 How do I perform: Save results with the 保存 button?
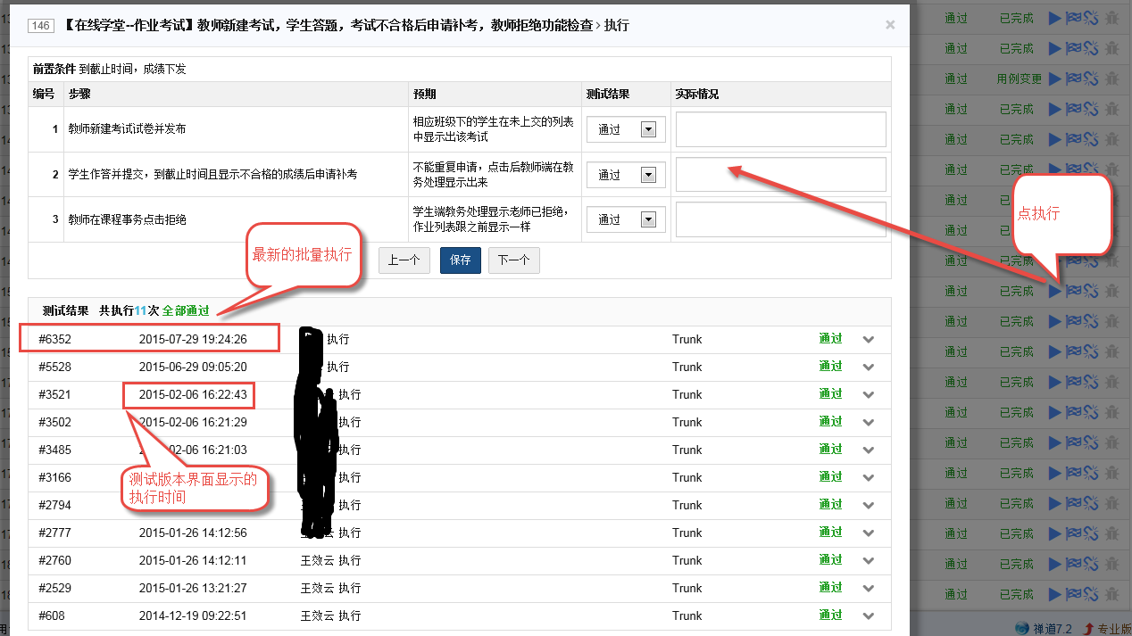tap(461, 260)
